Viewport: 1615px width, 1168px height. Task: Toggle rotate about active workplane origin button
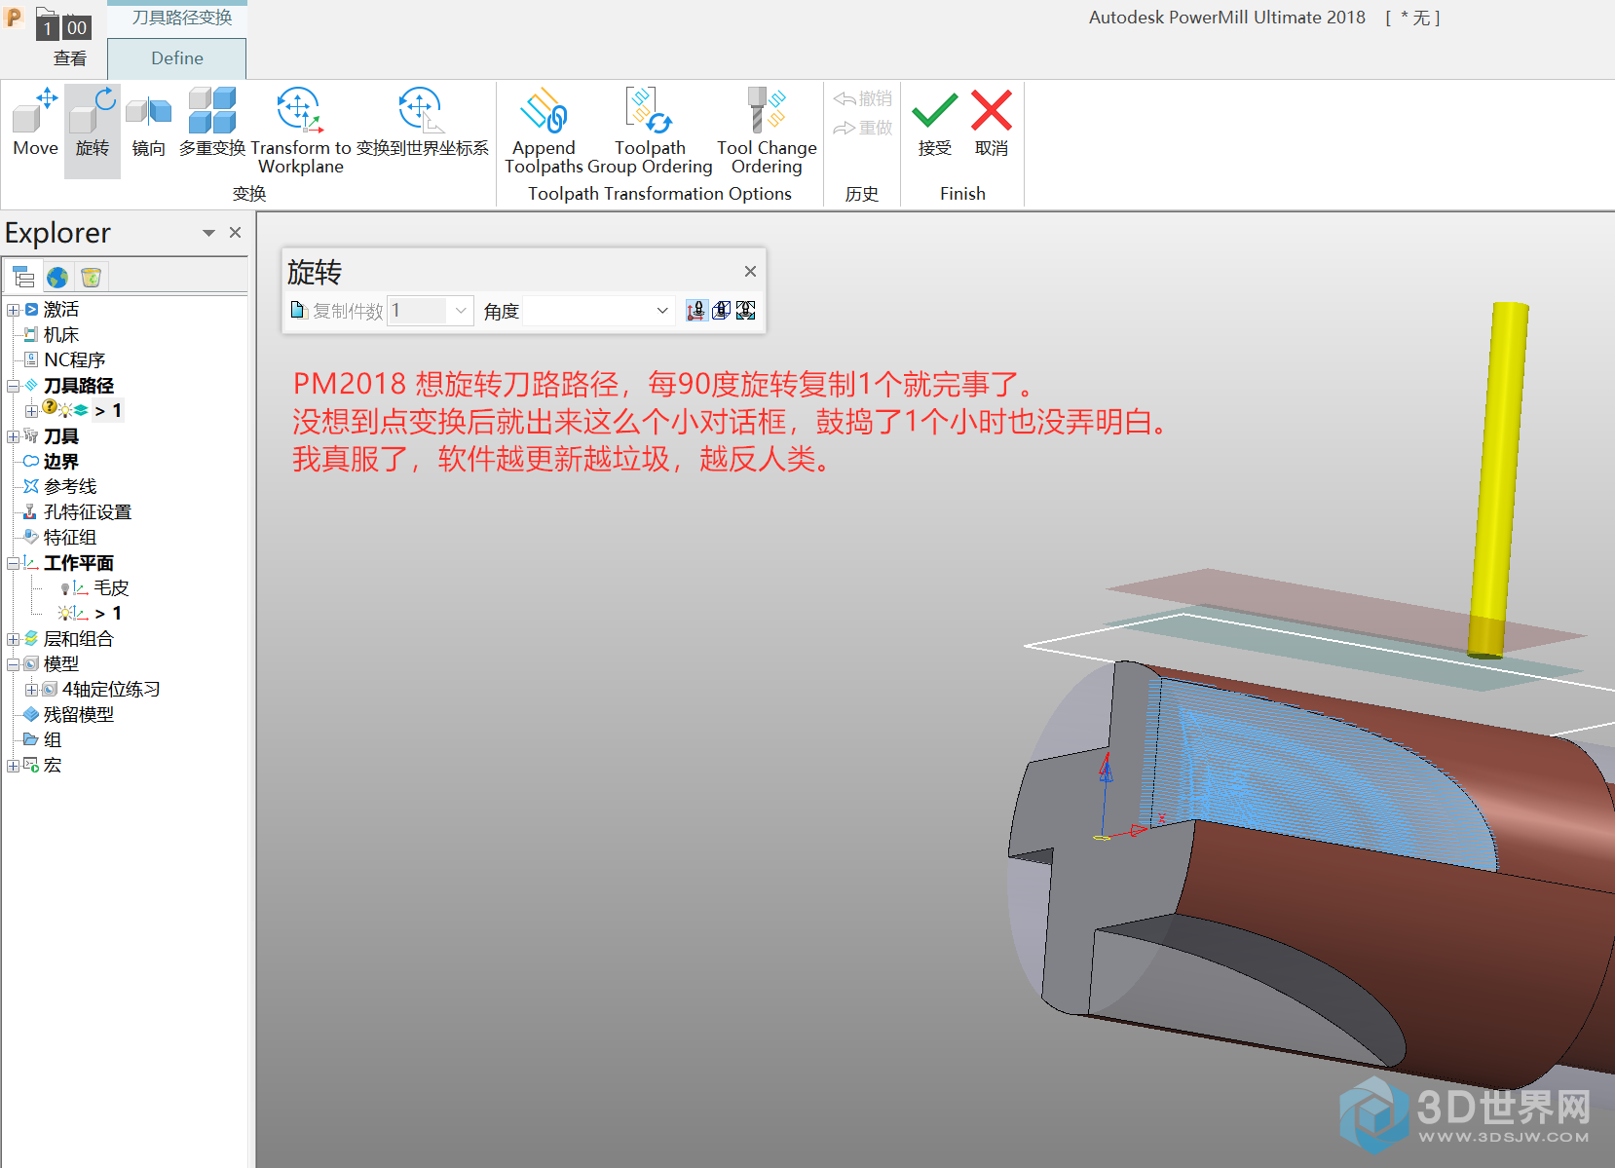click(696, 311)
